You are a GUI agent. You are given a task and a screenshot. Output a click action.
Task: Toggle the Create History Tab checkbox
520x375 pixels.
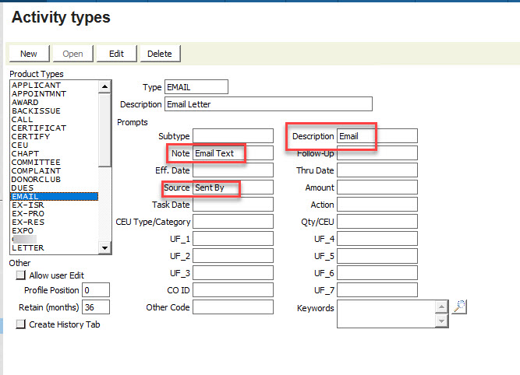click(x=21, y=324)
